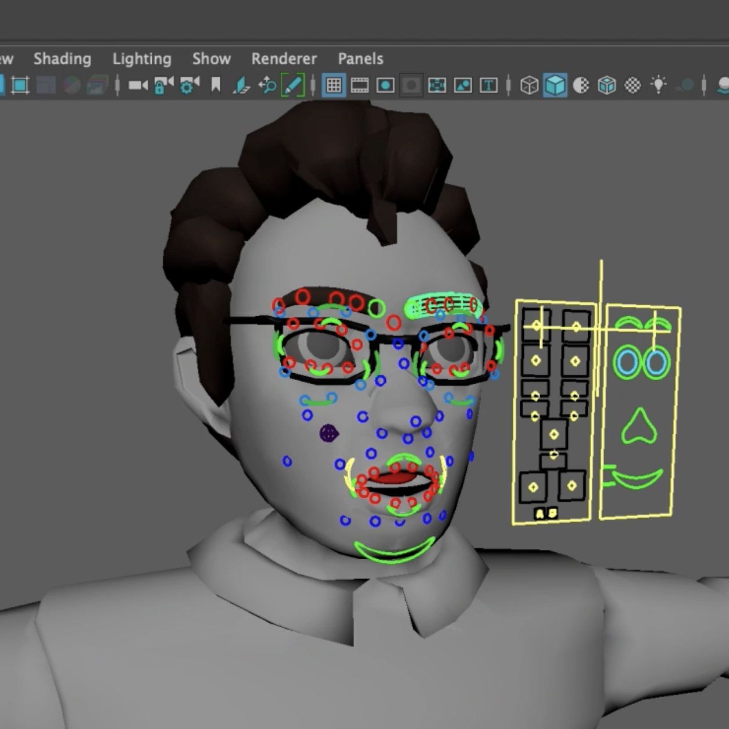Select the green nose control curve
Screen dimensions: 729x729
point(639,428)
